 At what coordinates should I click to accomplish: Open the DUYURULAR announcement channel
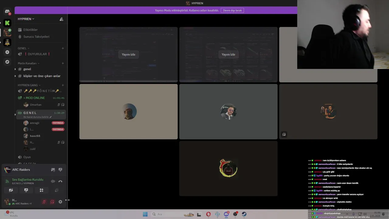[x=41, y=54]
